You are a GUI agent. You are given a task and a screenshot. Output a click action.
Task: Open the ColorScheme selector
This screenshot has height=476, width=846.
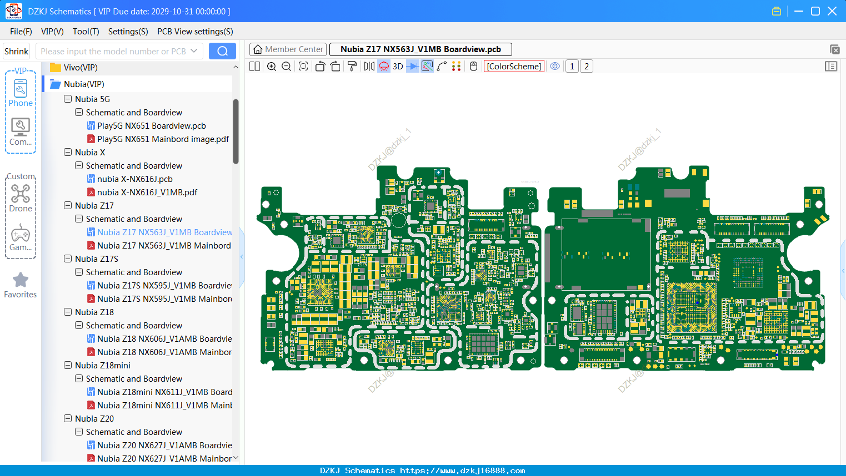[x=514, y=67]
